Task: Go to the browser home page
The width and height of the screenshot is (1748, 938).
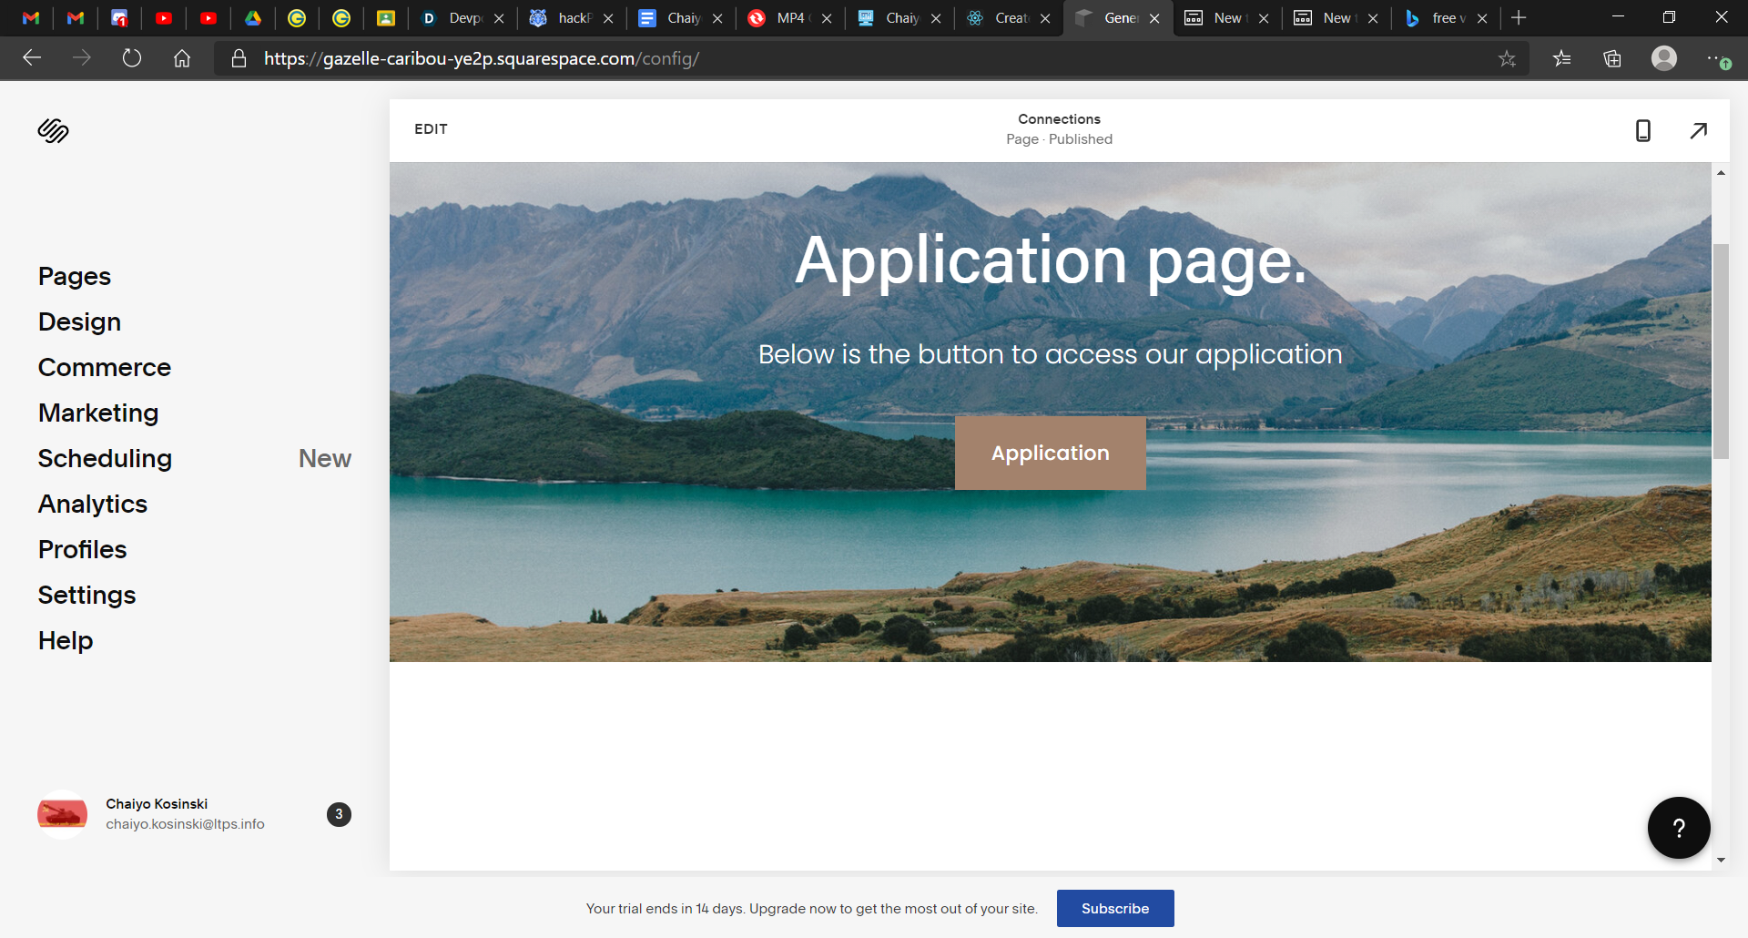Action: click(x=182, y=58)
